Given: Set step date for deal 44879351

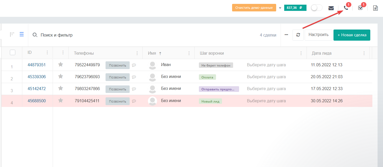Looking at the screenshot, I should [x=266, y=65].
